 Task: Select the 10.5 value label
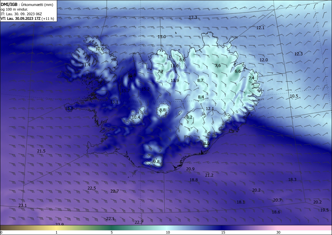pyautogui.click(x=294, y=96)
